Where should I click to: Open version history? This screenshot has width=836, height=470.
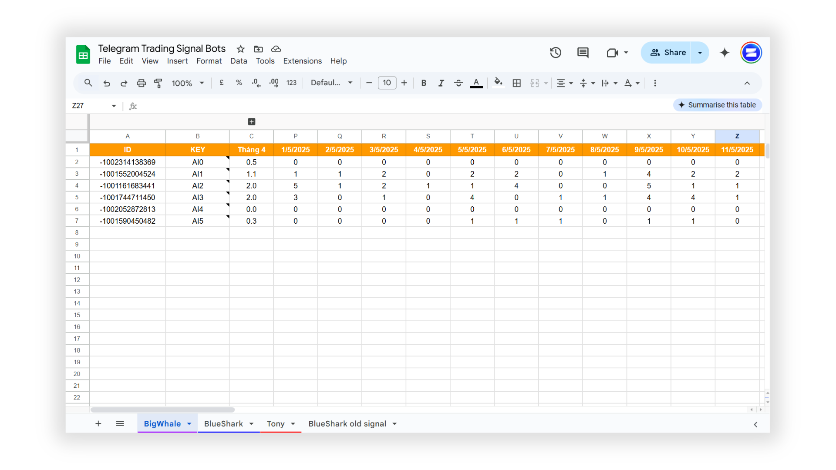[555, 52]
